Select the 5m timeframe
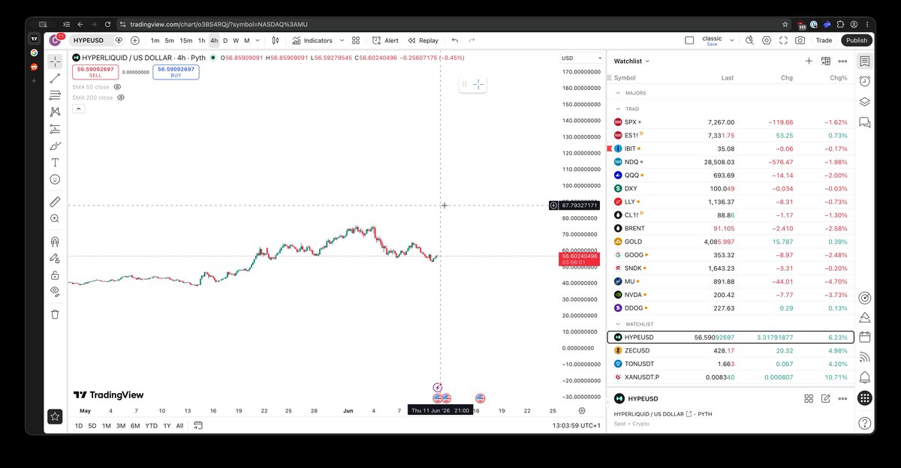The image size is (901, 468). [170, 40]
